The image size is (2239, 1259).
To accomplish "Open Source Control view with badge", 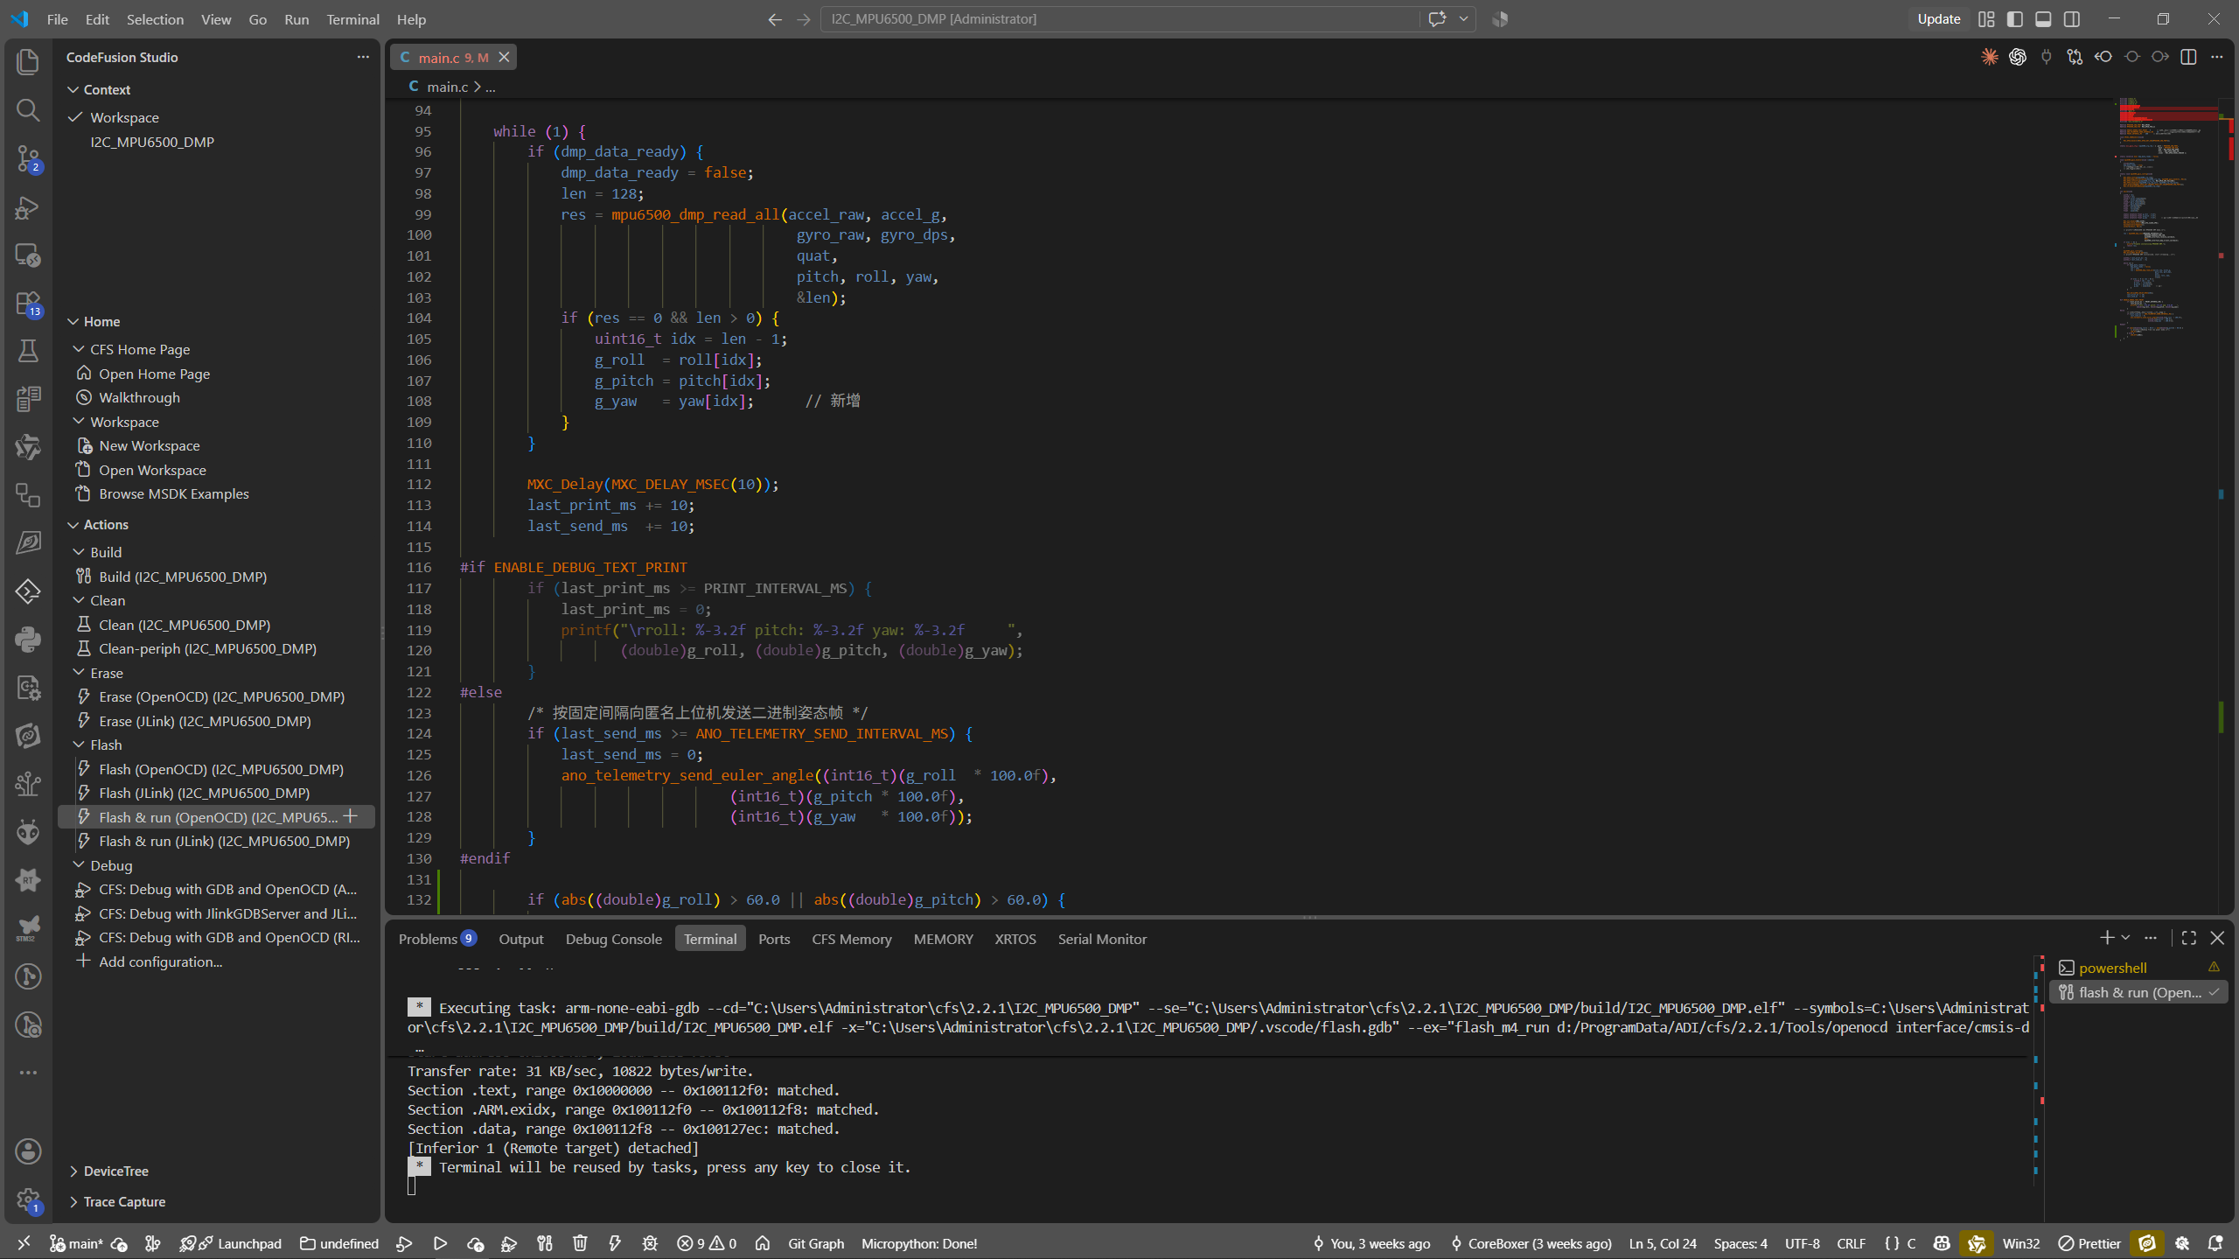I will tap(28, 158).
